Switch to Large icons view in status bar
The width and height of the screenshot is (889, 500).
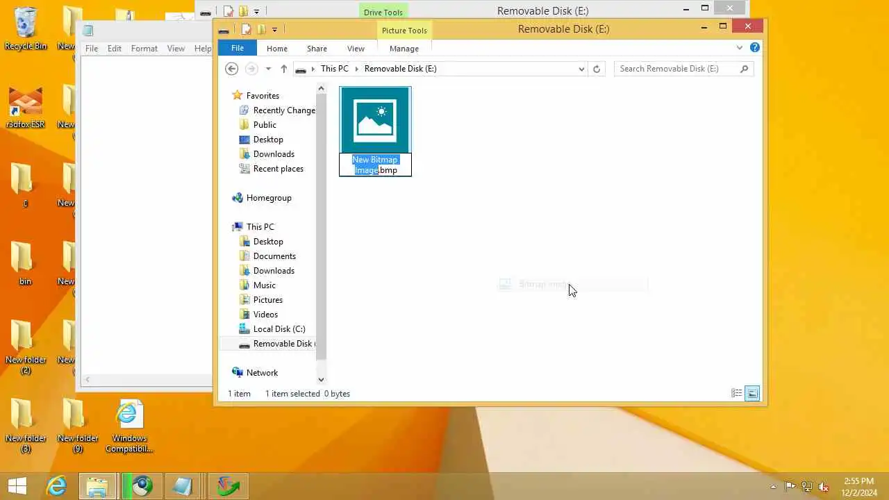click(752, 394)
